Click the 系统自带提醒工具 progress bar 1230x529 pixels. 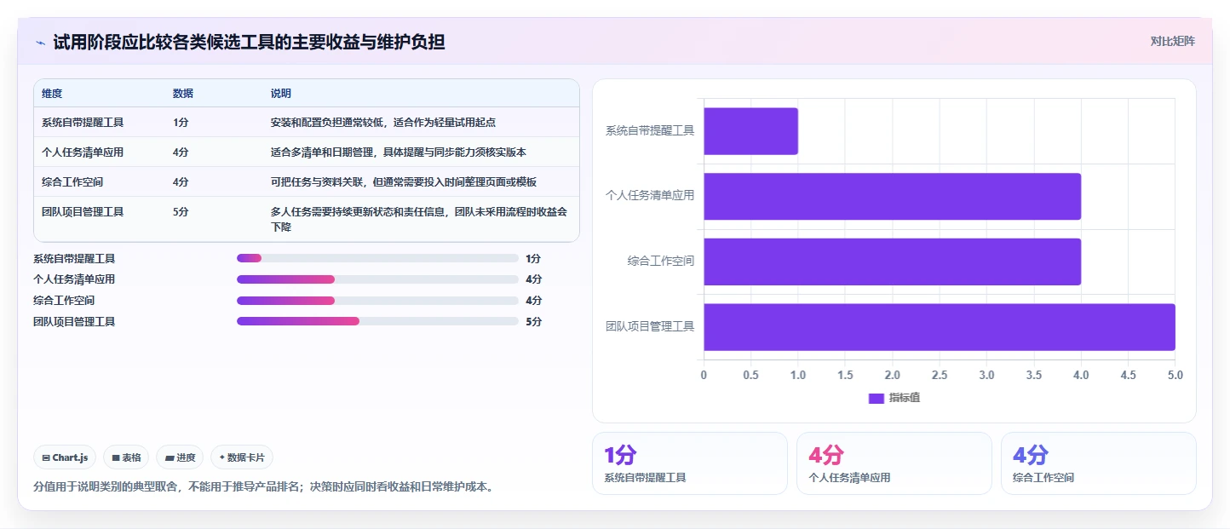point(377,258)
